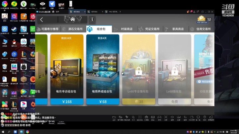Image resolution: width=239 pixels, height=134 pixels.
Task: Switch to 可露希尔推荐 store tab
Action: 48,29
